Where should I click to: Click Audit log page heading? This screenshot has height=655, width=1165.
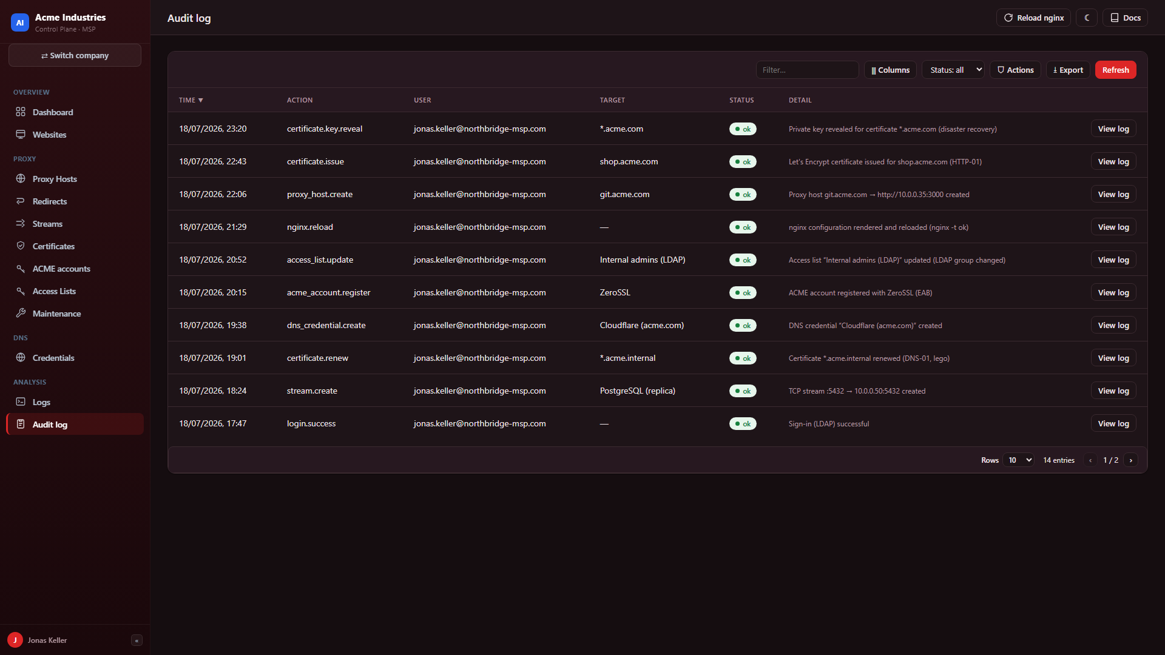(189, 18)
